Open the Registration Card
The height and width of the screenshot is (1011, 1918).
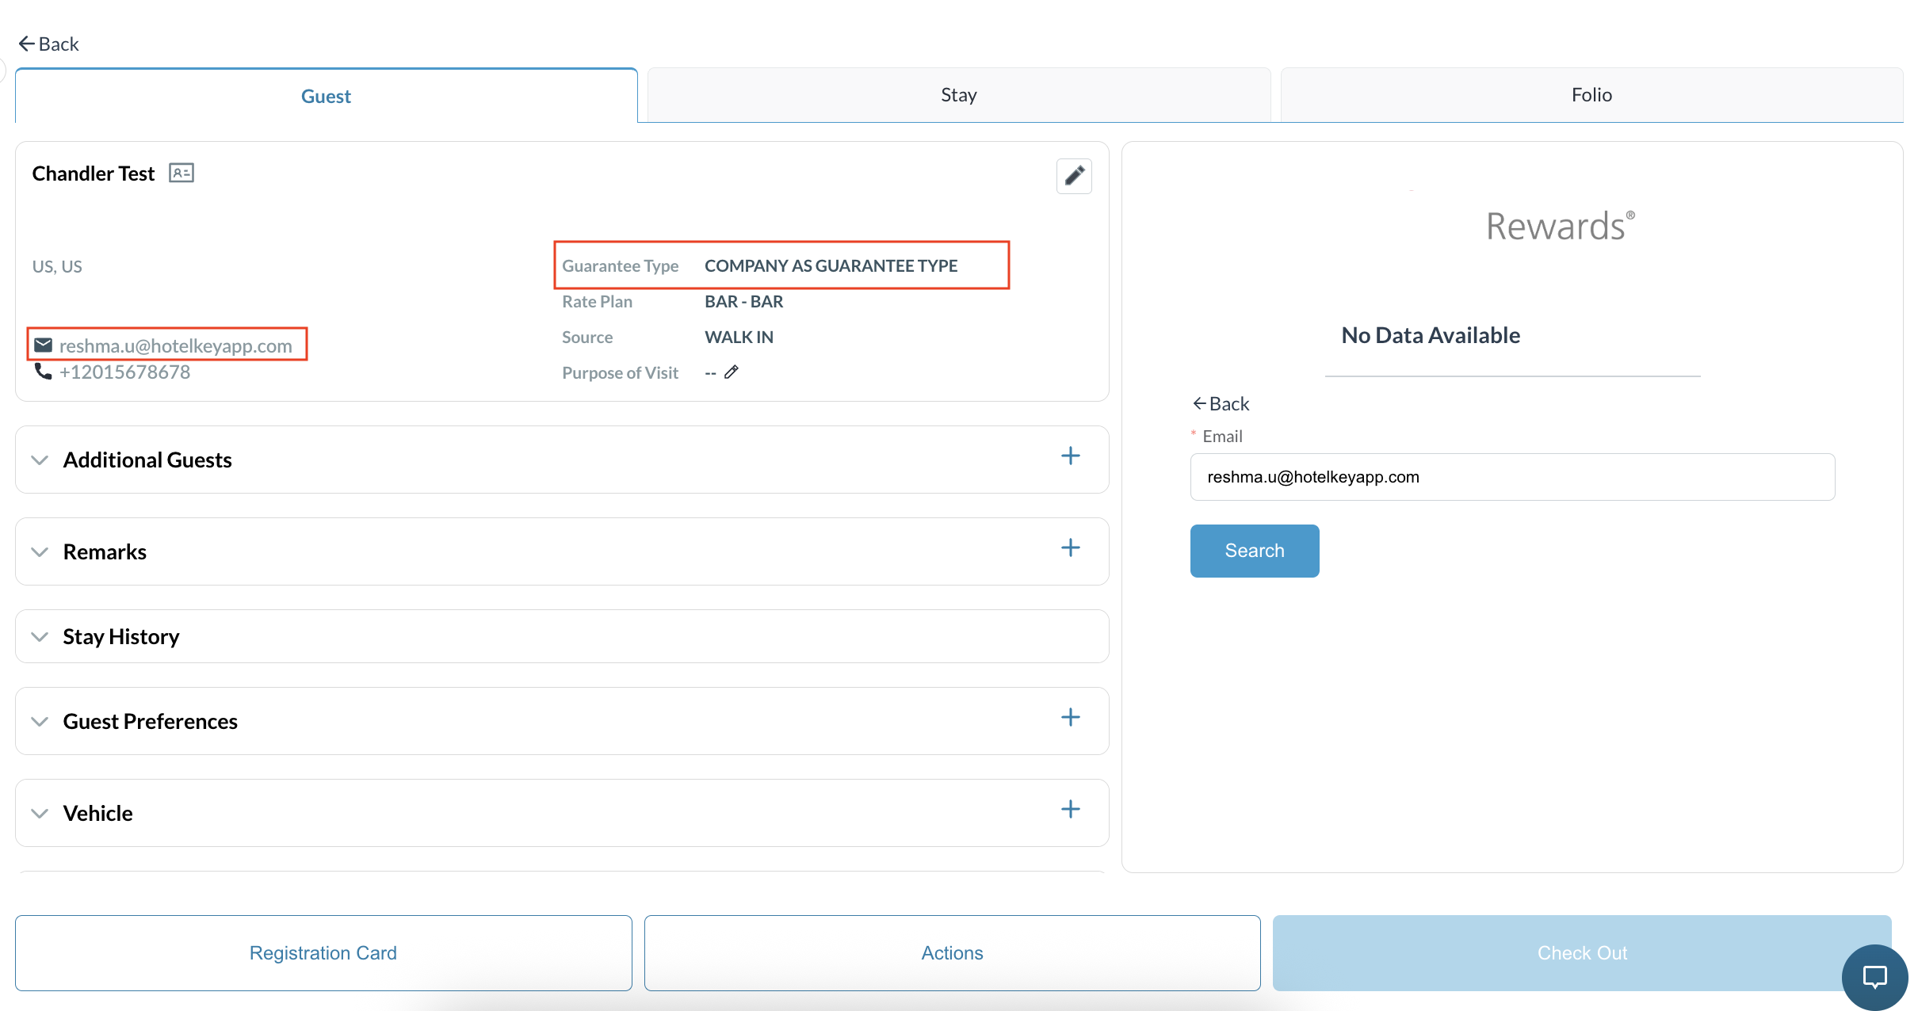click(x=323, y=953)
